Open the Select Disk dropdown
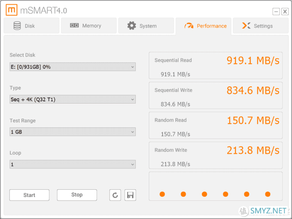The height and width of the screenshot is (219, 292). (73, 67)
